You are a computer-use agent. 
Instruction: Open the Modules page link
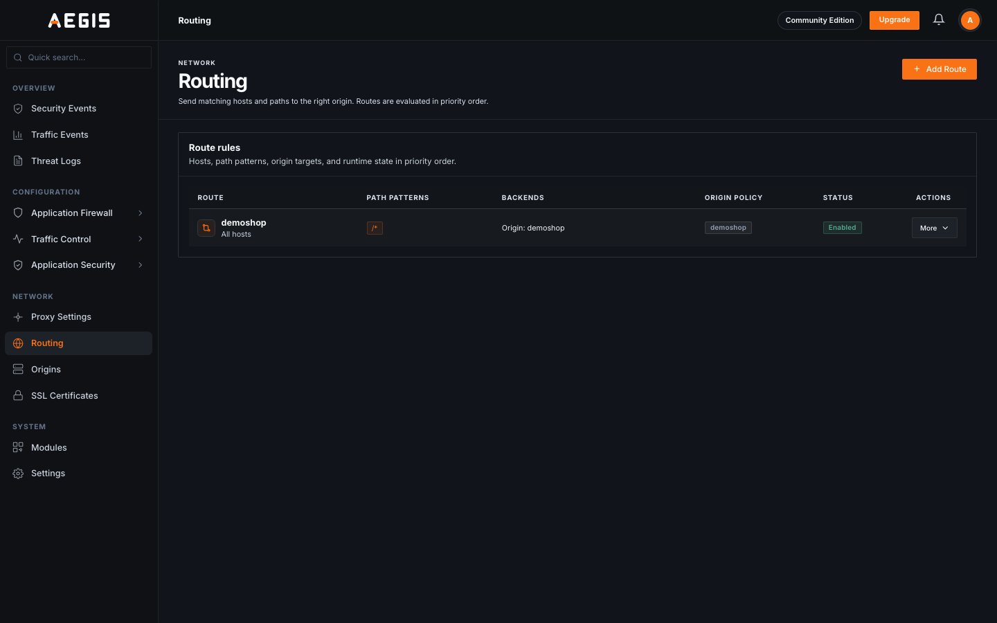78,448
